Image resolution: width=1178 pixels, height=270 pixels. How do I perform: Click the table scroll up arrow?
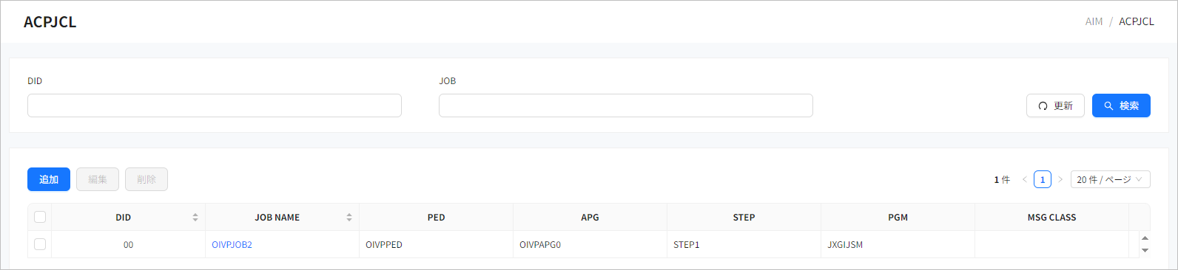pos(1145,238)
